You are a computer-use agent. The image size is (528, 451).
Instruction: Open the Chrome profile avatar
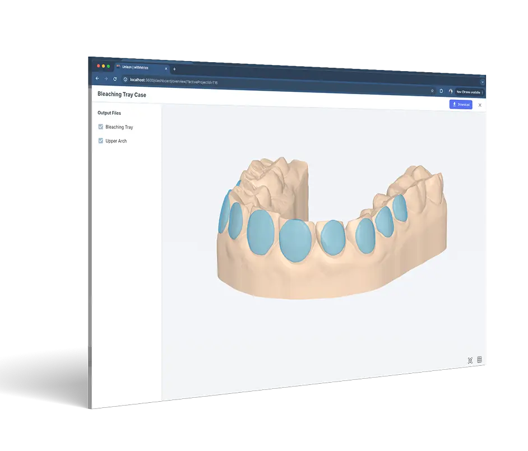pyautogui.click(x=451, y=91)
